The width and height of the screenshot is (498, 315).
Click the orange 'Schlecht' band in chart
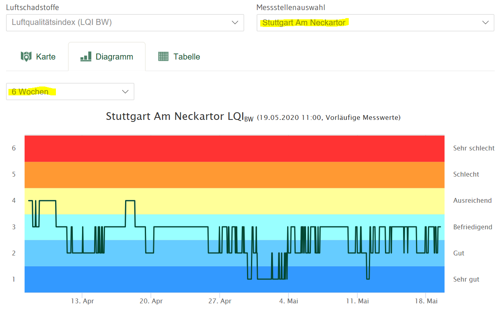click(234, 175)
